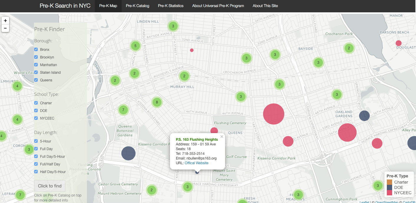Click the Pre-K Finder panel heading
This screenshot has height=203, width=416.
(49, 29)
